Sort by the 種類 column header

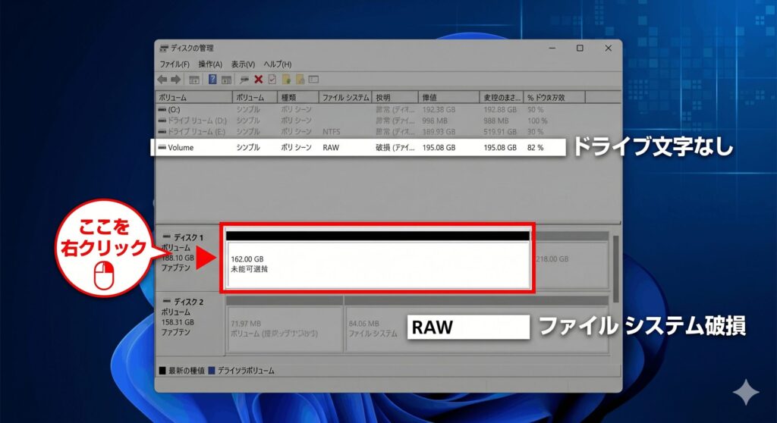point(297,98)
